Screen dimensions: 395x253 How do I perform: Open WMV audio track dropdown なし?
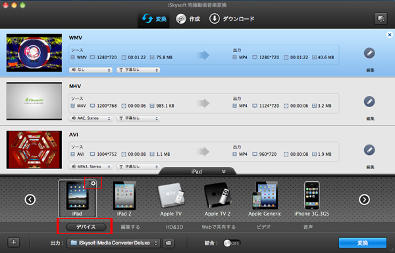click(x=91, y=70)
